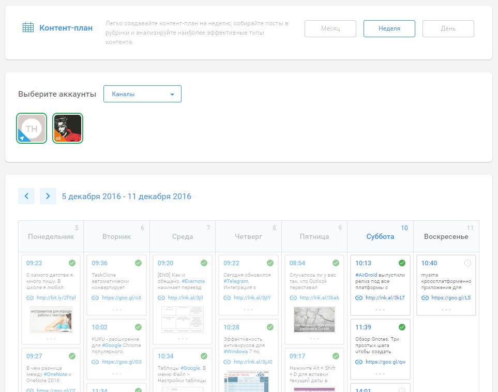Viewport: 498px width, 392px height.
Task: Click the date range 5 декабря 2016 - 11 декабря 2016
Action: point(126,197)
